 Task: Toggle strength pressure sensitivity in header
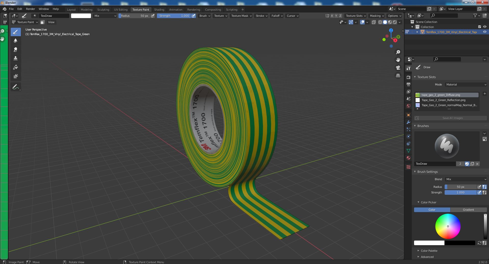194,16
